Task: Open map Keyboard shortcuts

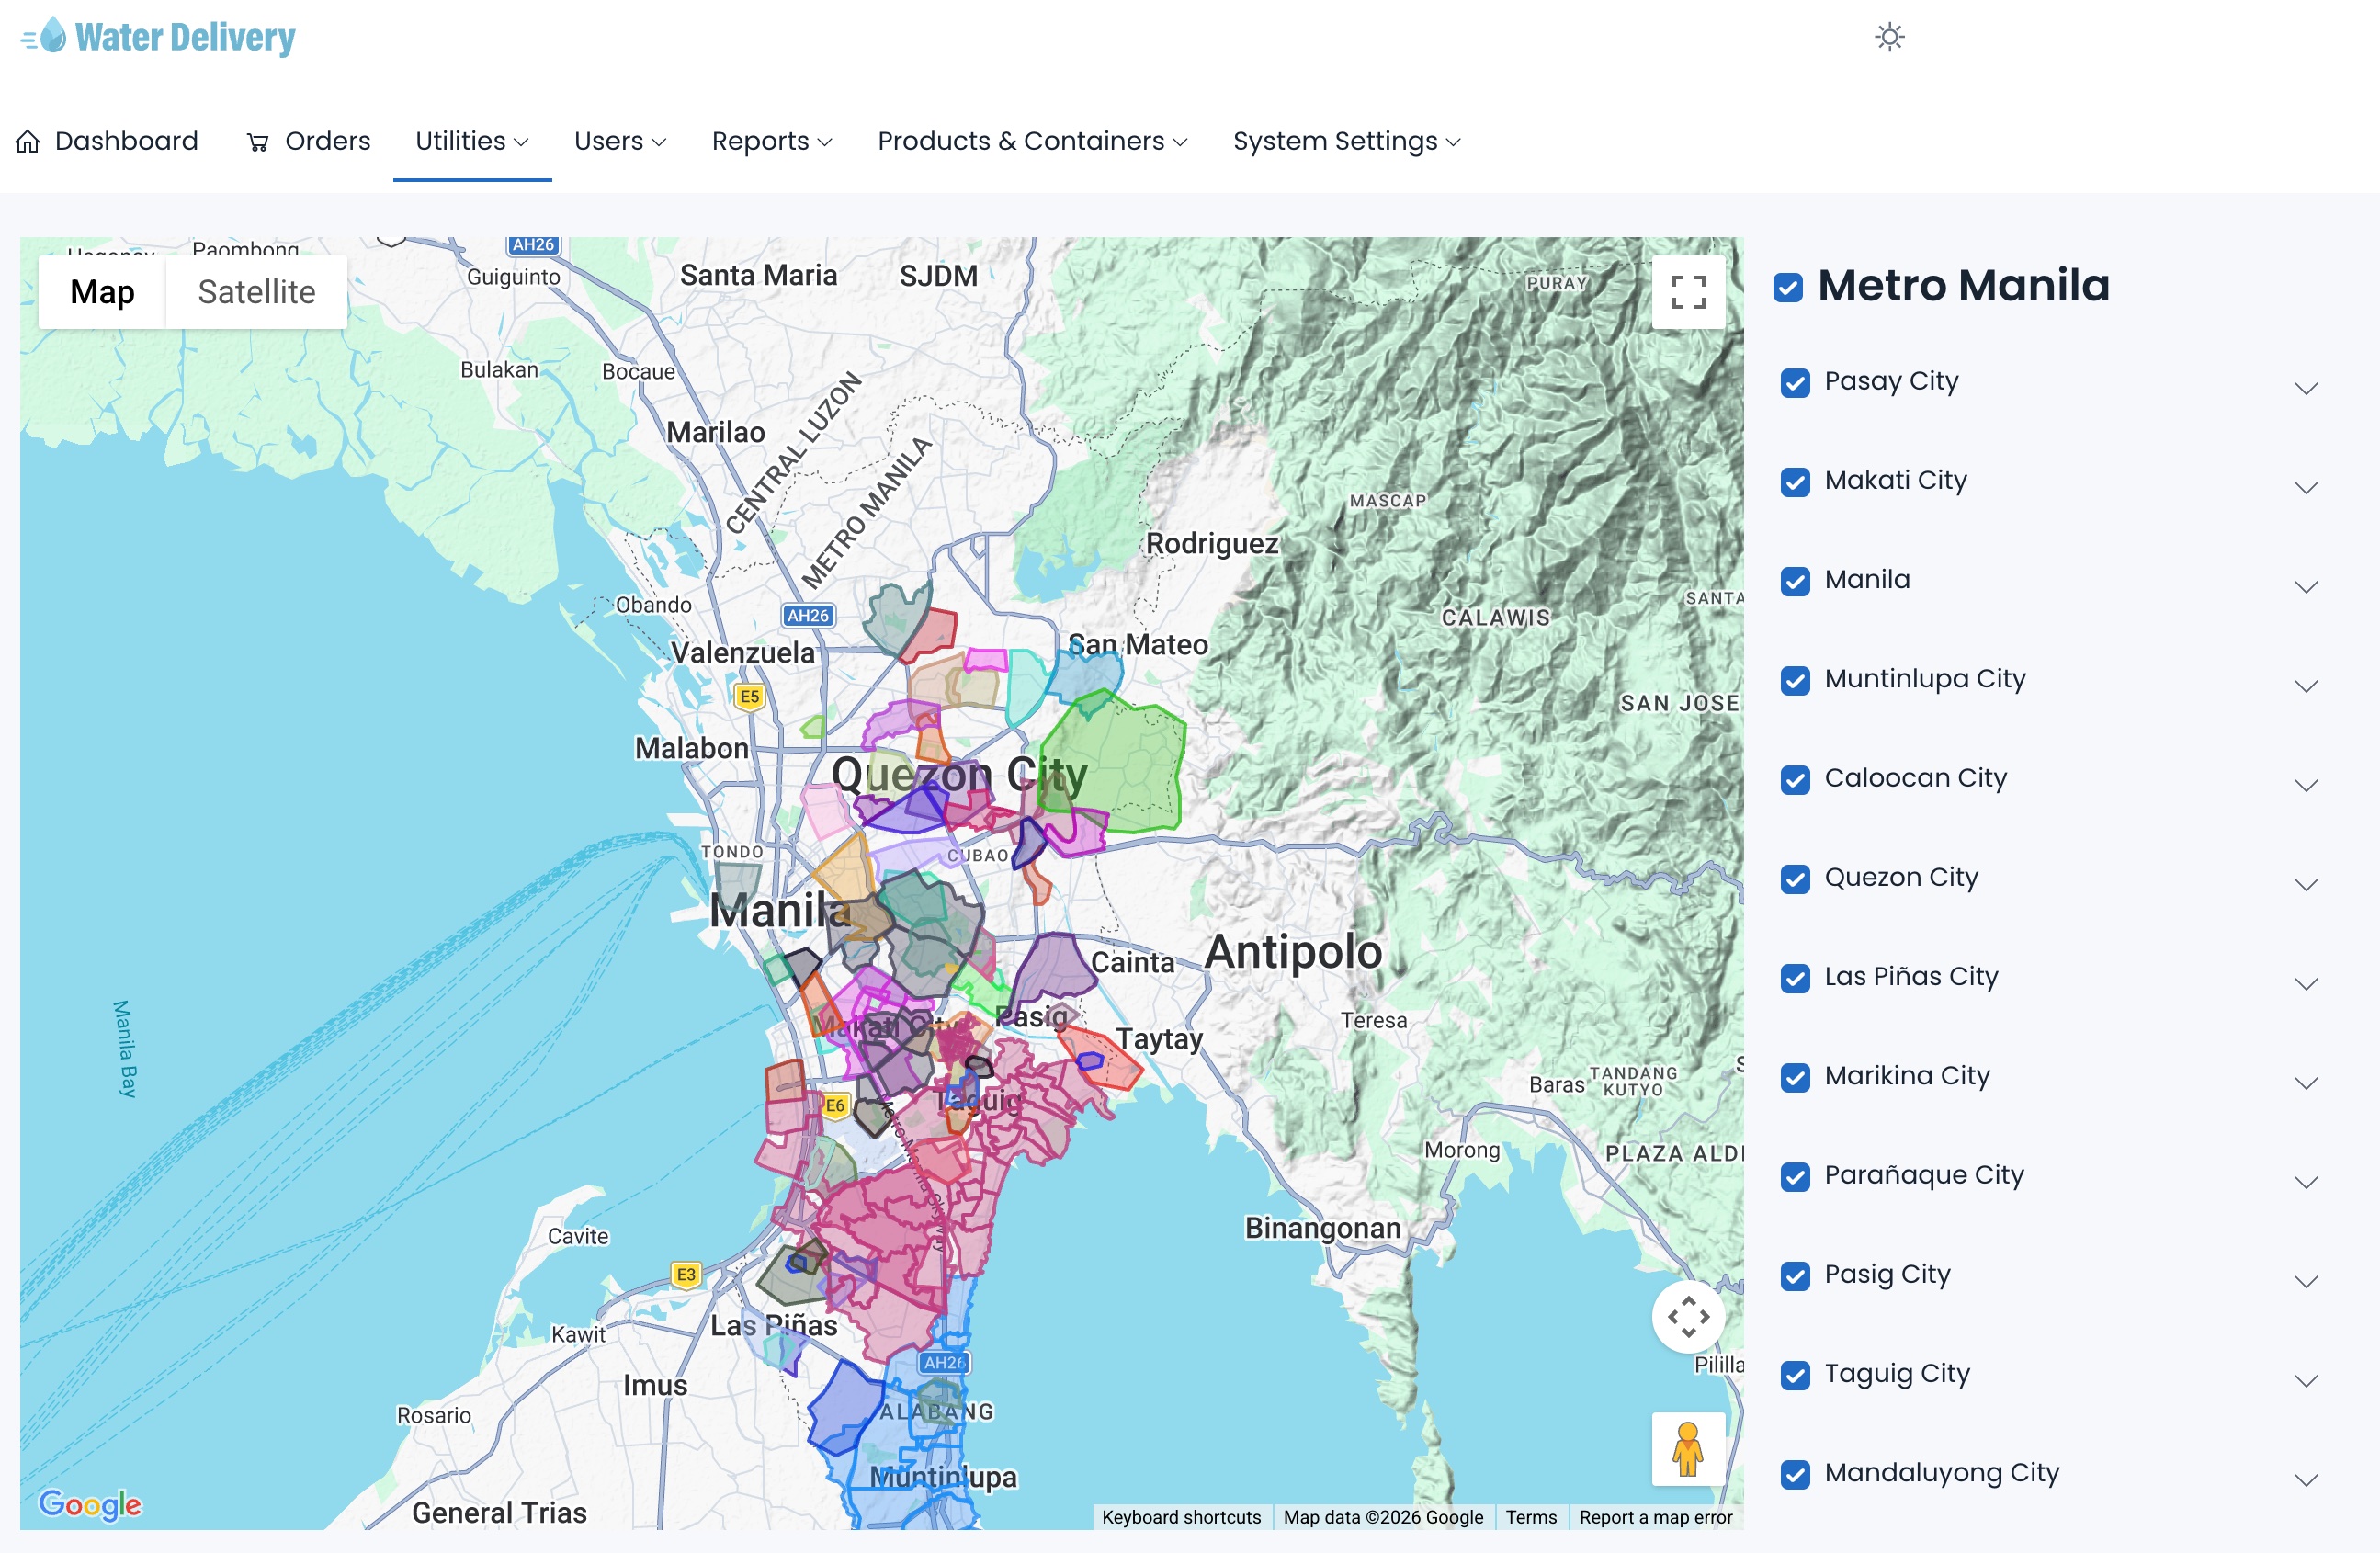Action: (x=1180, y=1517)
